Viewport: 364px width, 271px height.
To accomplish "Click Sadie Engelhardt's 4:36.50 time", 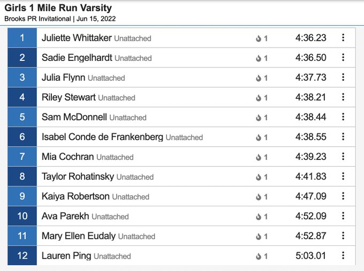I will [x=310, y=58].
